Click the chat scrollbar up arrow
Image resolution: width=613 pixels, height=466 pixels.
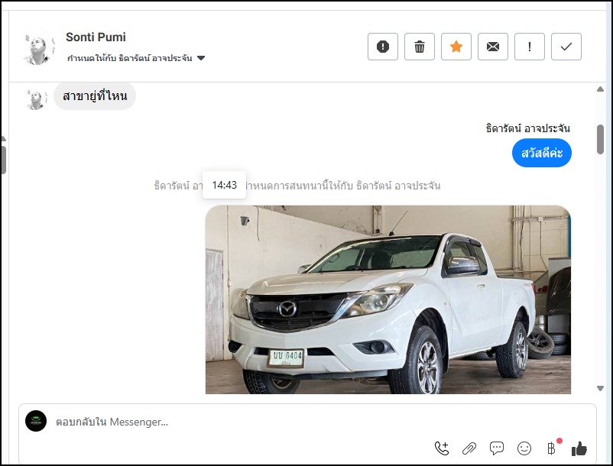coord(601,89)
